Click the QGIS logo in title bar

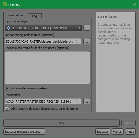[5, 4]
